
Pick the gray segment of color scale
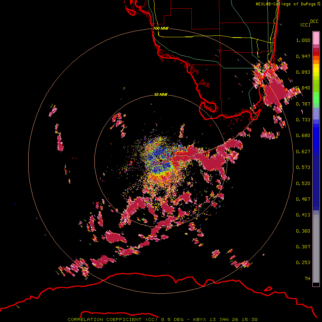(316, 249)
